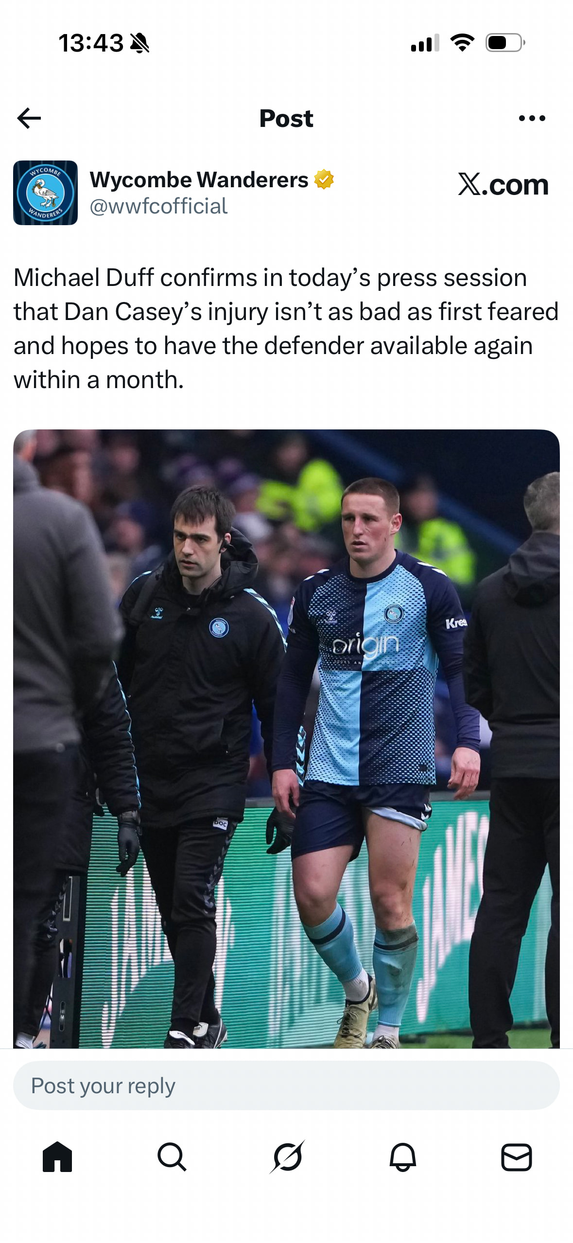Tap the Post your reply field
The width and height of the screenshot is (573, 1243).
click(x=286, y=1085)
